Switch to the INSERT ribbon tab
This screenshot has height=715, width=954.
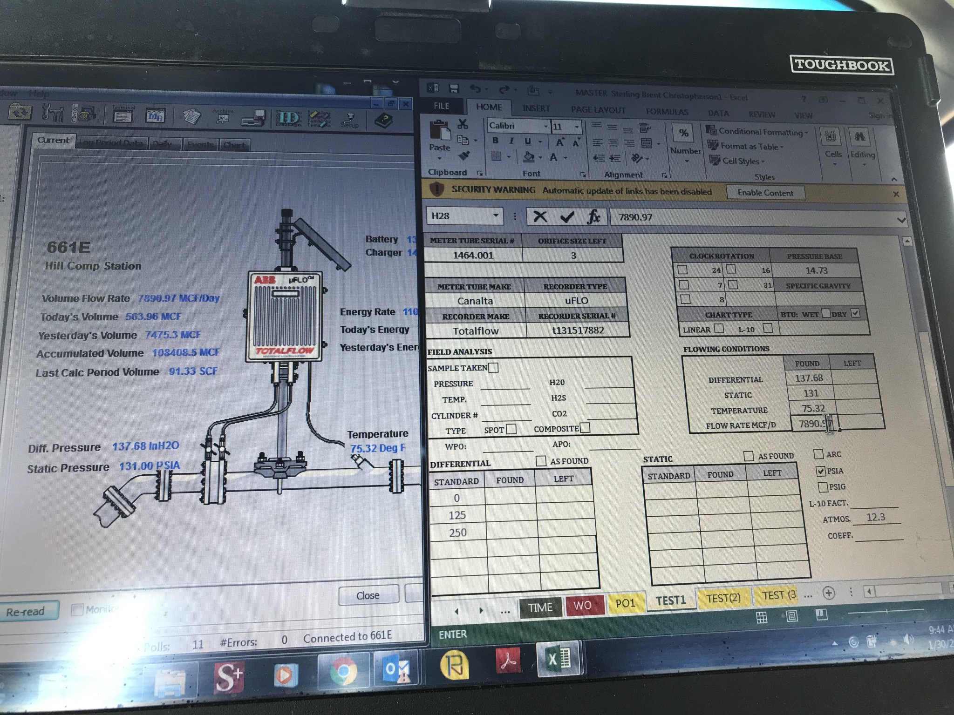point(536,108)
